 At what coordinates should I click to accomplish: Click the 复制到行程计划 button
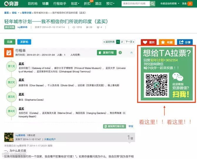pyautogui.click(x=114, y=126)
